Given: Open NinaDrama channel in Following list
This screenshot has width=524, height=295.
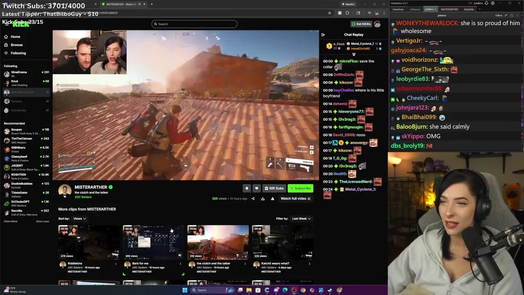Looking at the screenshot, I should pyautogui.click(x=26, y=74).
